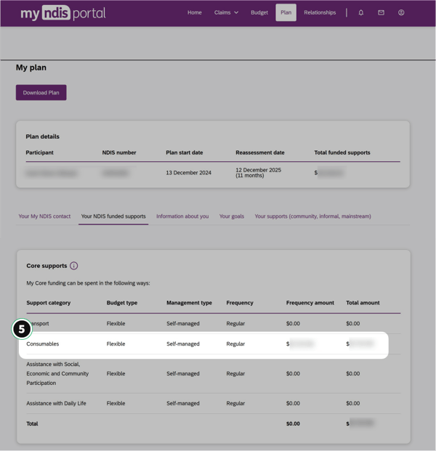Open the user profile icon
This screenshot has height=451, width=436.
pyautogui.click(x=401, y=12)
